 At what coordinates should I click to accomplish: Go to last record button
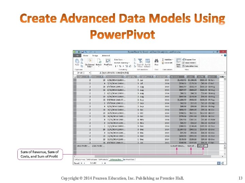click(105, 163)
